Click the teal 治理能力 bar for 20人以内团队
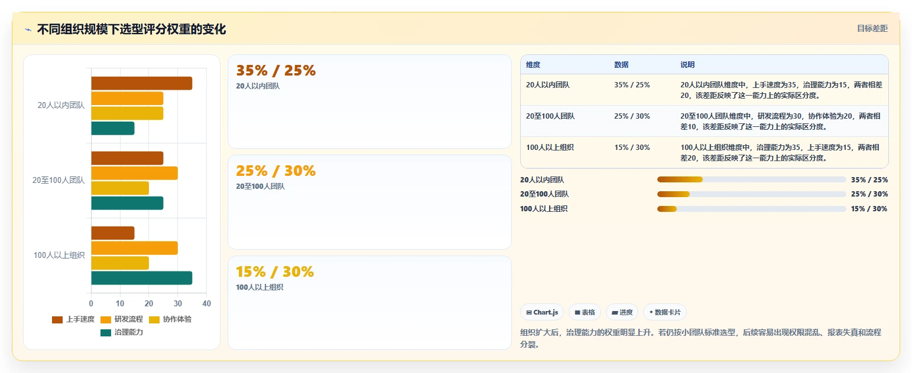Image resolution: width=912 pixels, height=373 pixels. (x=113, y=128)
